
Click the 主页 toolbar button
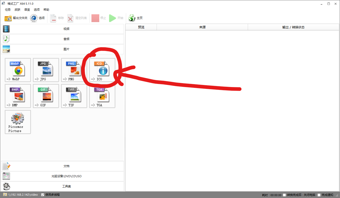pos(136,18)
